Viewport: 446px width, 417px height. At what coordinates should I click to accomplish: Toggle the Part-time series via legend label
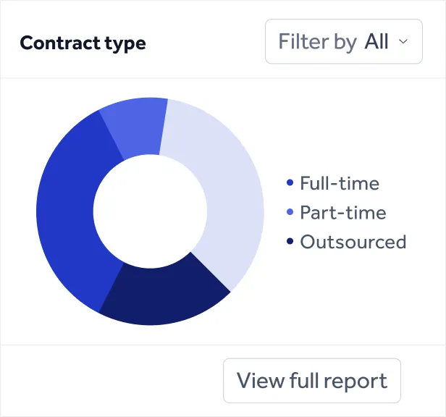click(x=343, y=213)
